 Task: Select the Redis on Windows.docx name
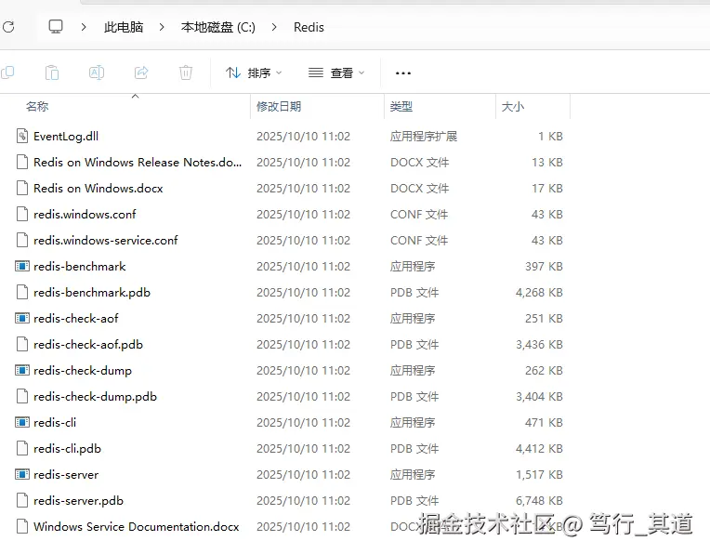(x=99, y=189)
